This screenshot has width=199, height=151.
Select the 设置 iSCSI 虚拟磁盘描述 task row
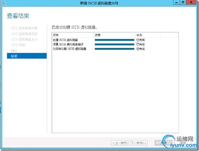tap(115, 44)
